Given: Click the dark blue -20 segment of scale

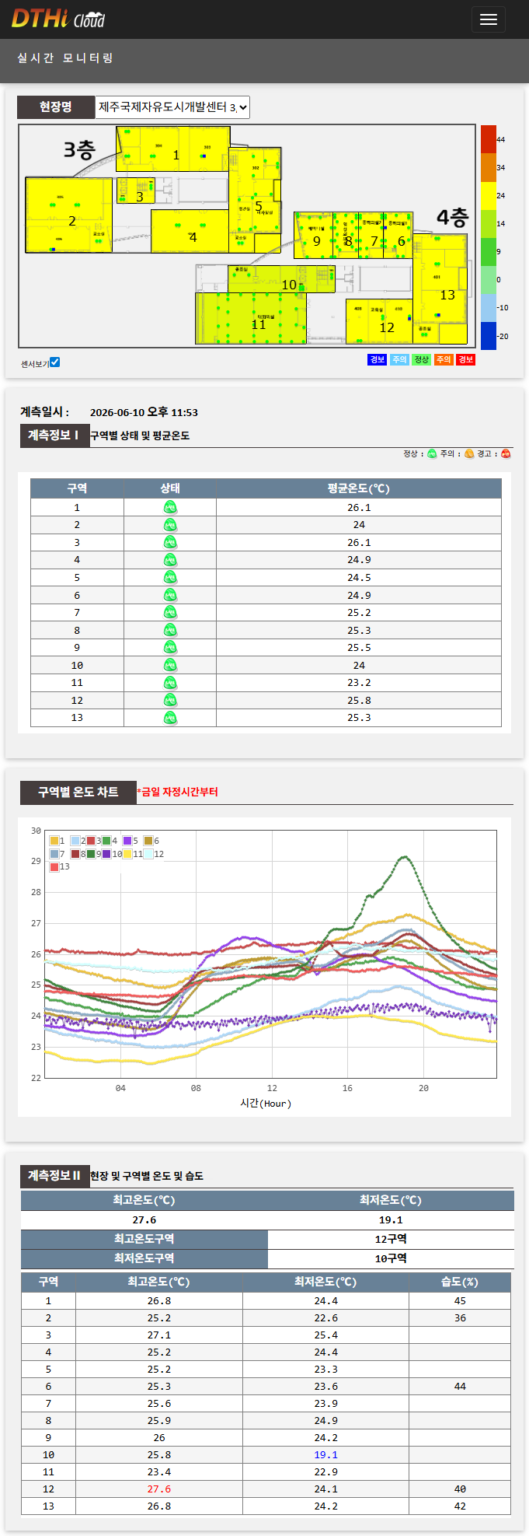Looking at the screenshot, I should click(x=488, y=335).
